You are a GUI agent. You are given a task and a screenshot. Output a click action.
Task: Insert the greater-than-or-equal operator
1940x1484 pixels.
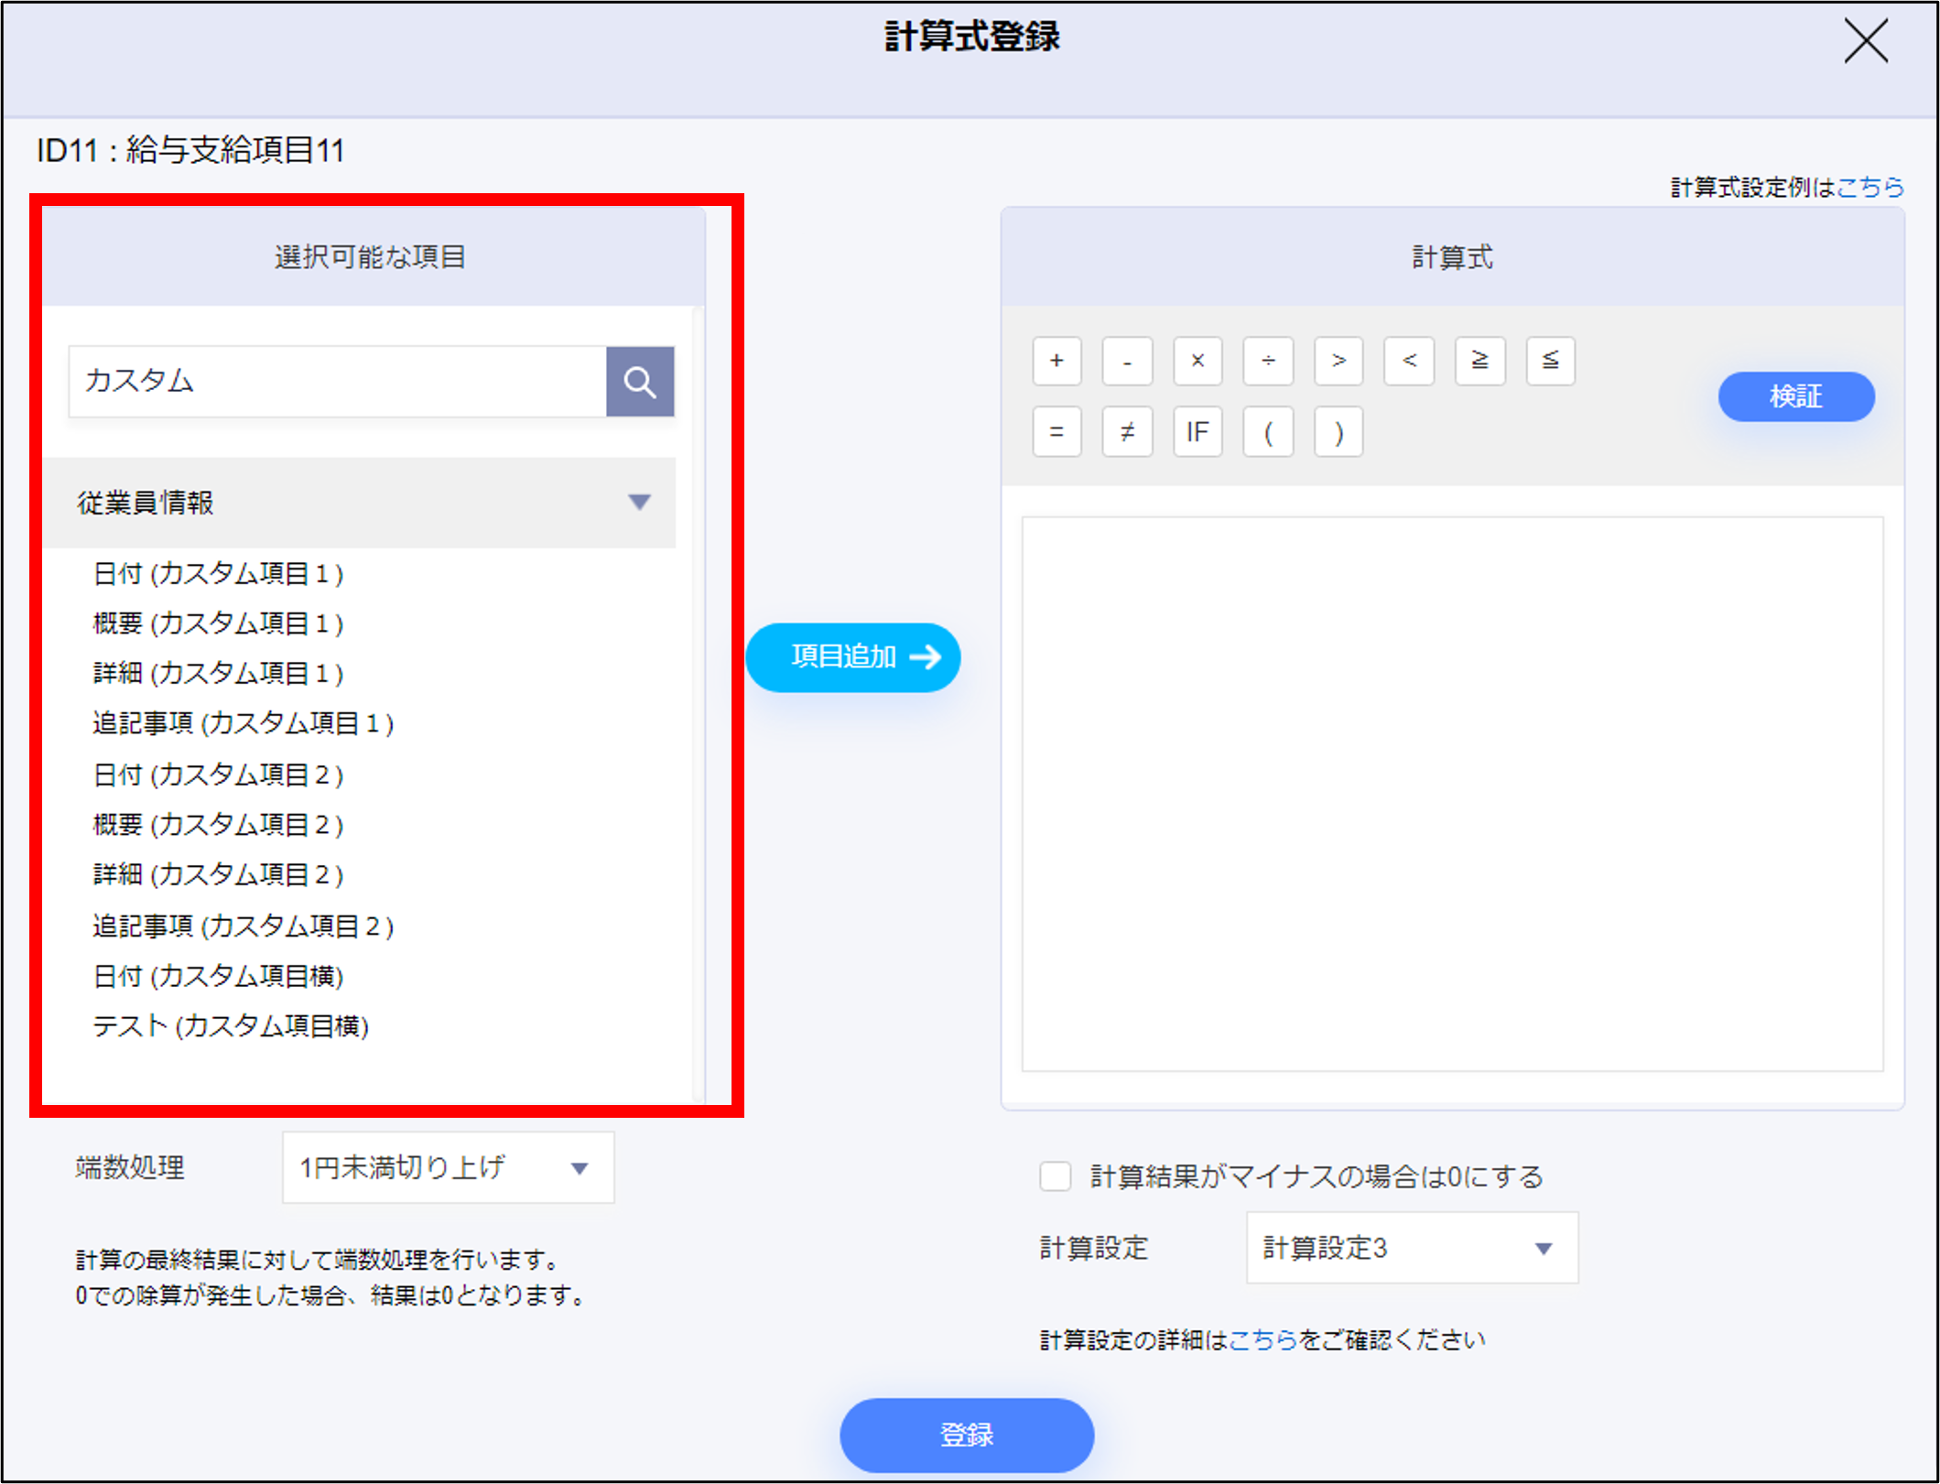point(1479,361)
